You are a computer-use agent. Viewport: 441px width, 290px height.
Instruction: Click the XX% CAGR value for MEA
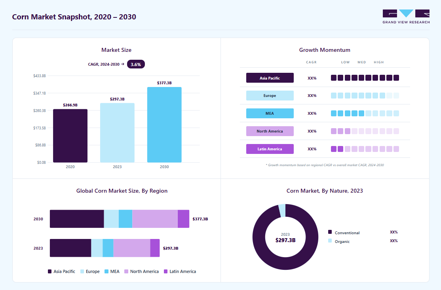(x=312, y=114)
